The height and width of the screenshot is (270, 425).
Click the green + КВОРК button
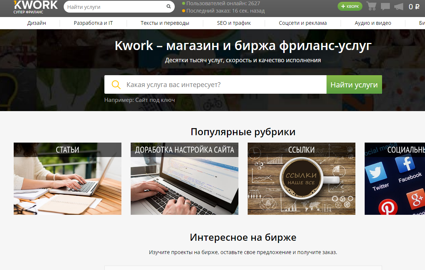(349, 6)
